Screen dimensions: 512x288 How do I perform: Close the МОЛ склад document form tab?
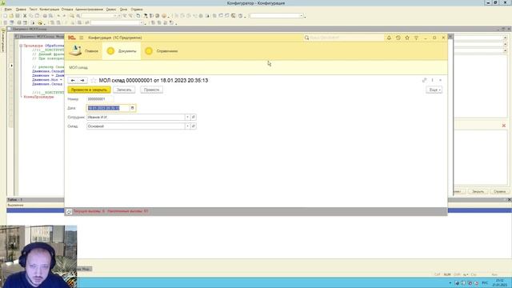click(440, 80)
